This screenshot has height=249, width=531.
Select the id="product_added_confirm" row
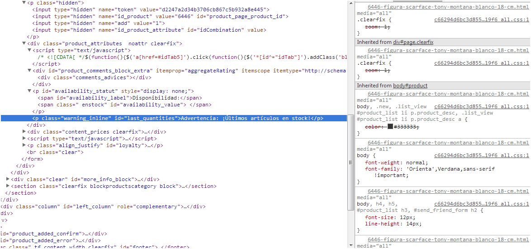click(54, 233)
